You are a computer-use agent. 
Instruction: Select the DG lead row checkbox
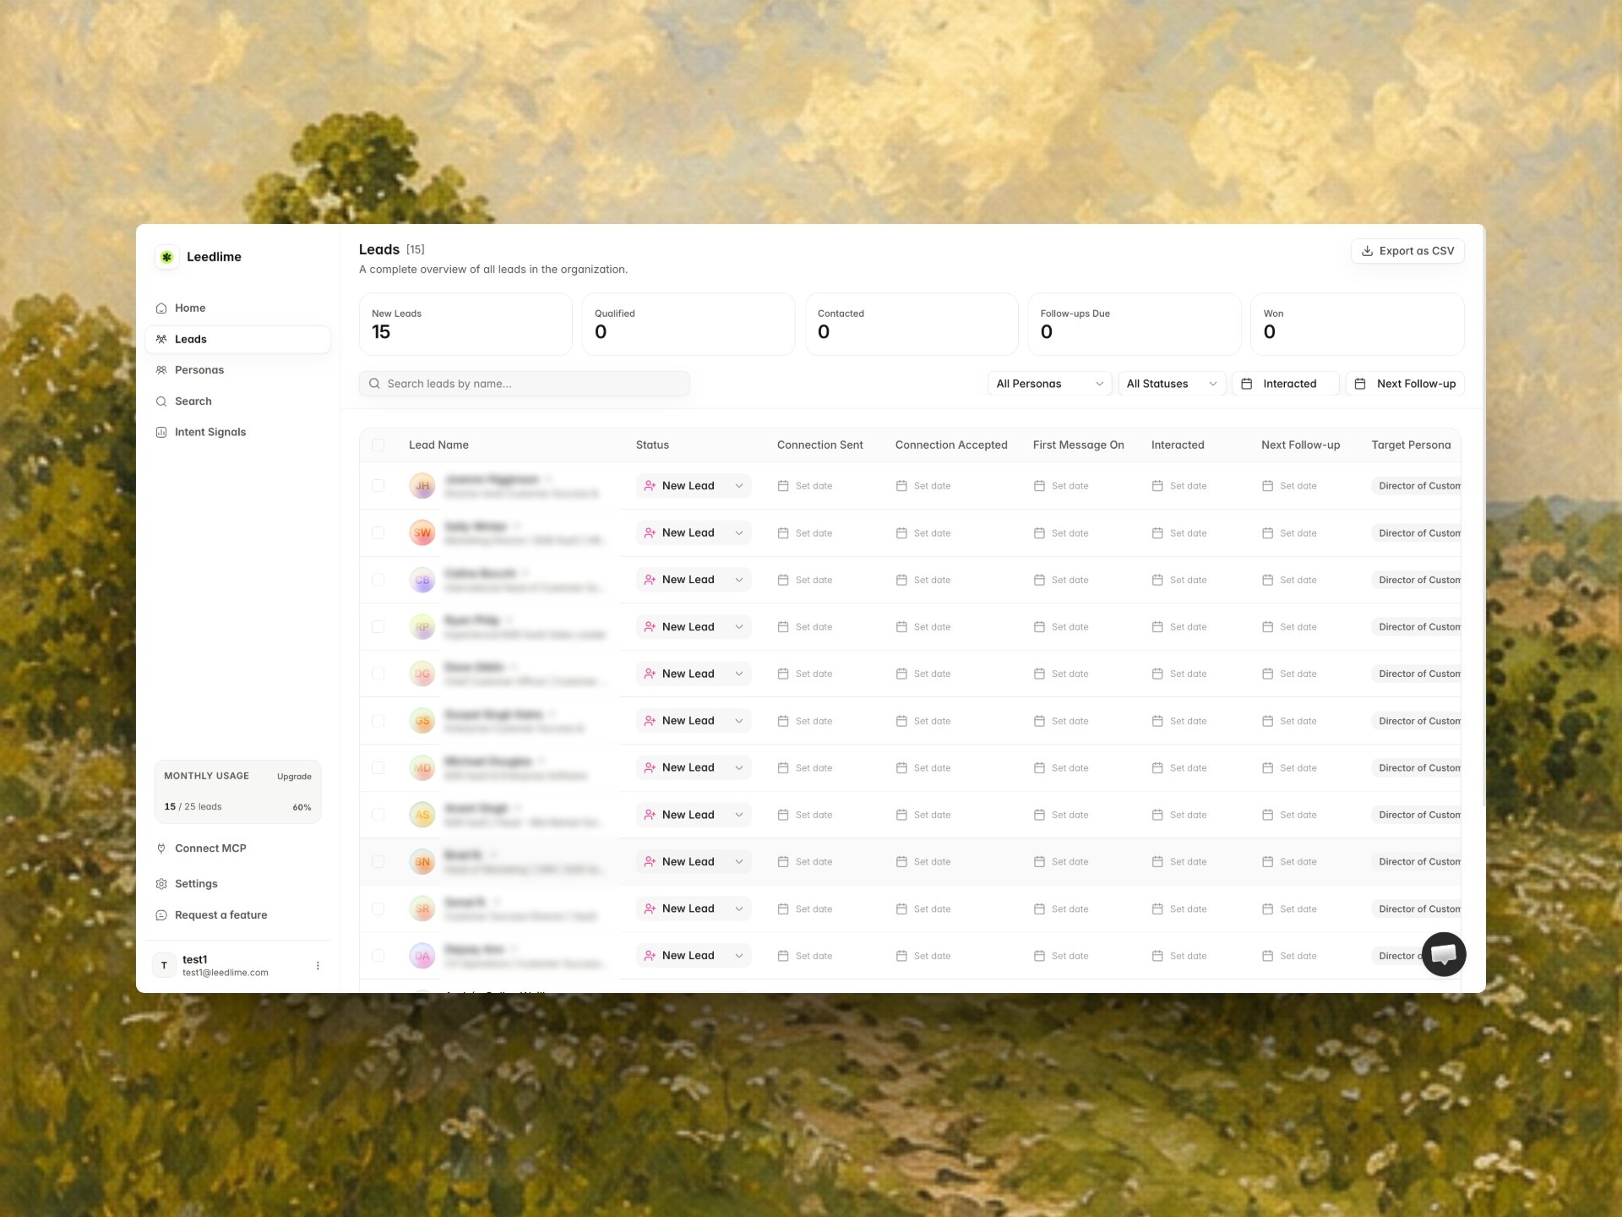378,674
